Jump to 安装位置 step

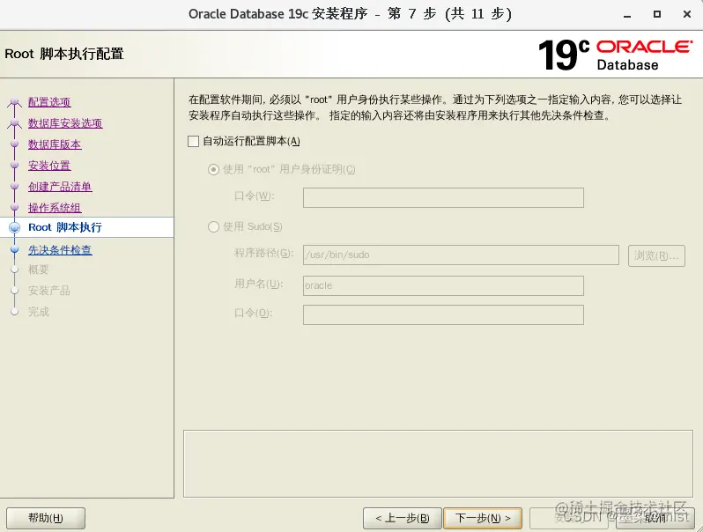[49, 166]
